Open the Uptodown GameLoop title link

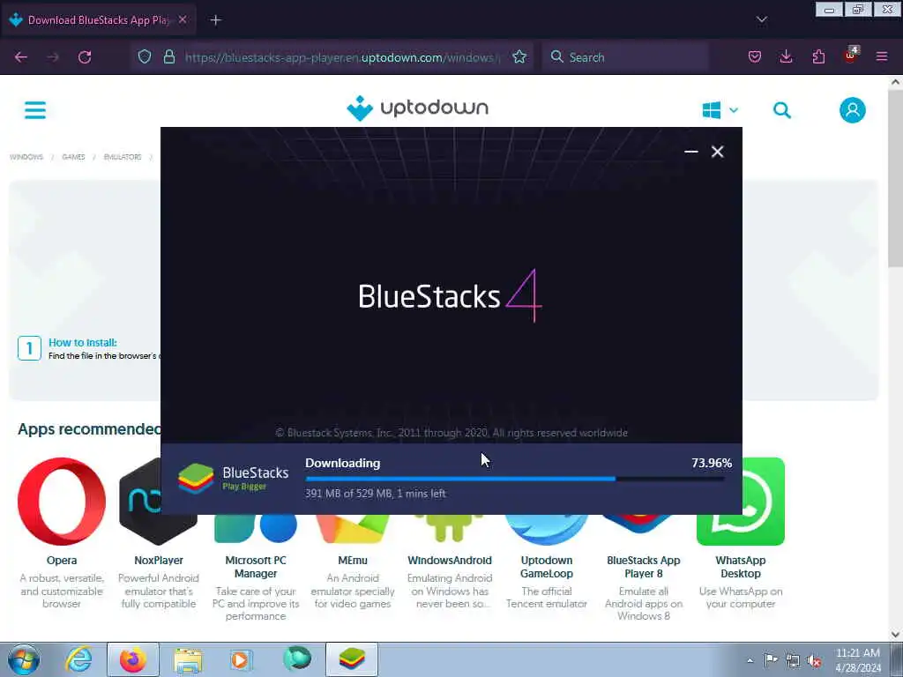547,567
